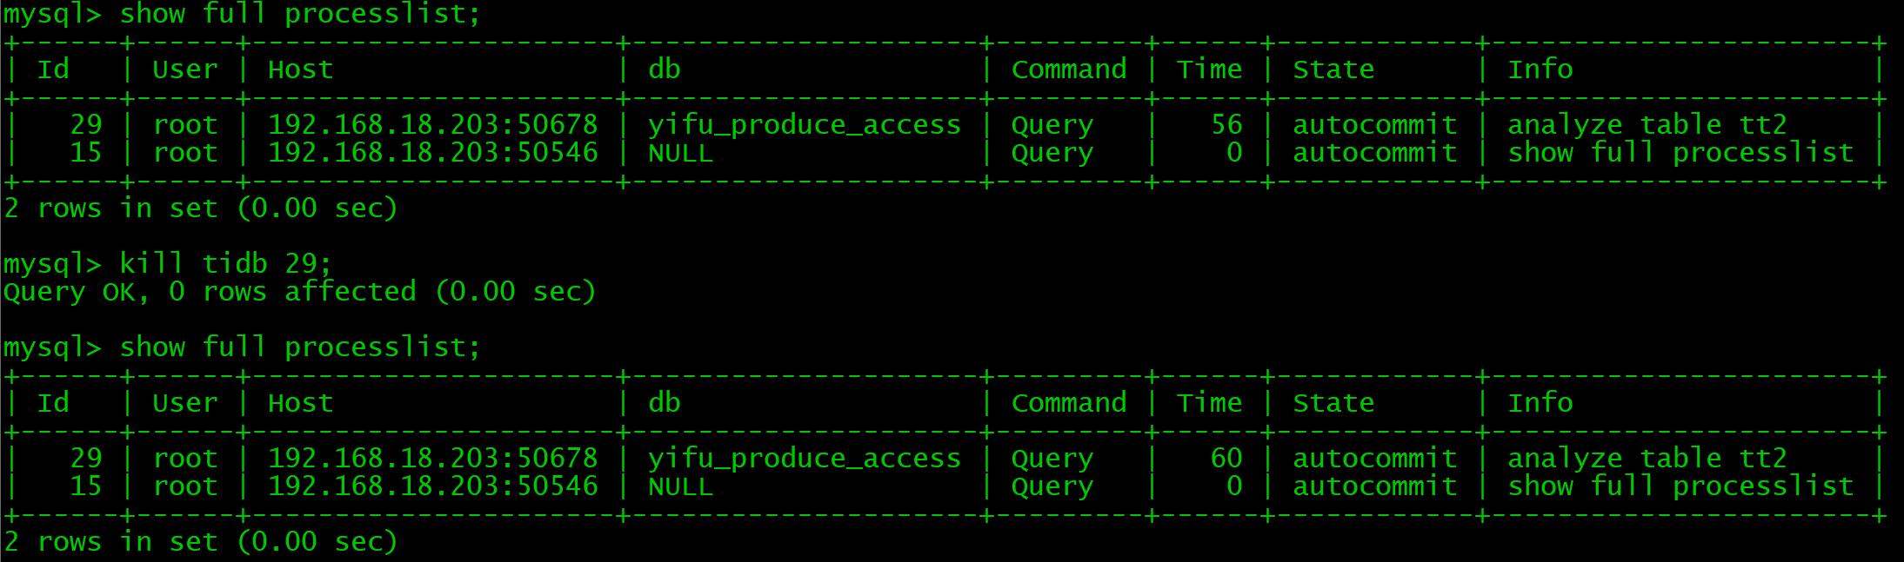Click the 'db' header in the second table
1904x562 pixels.
[x=665, y=403]
